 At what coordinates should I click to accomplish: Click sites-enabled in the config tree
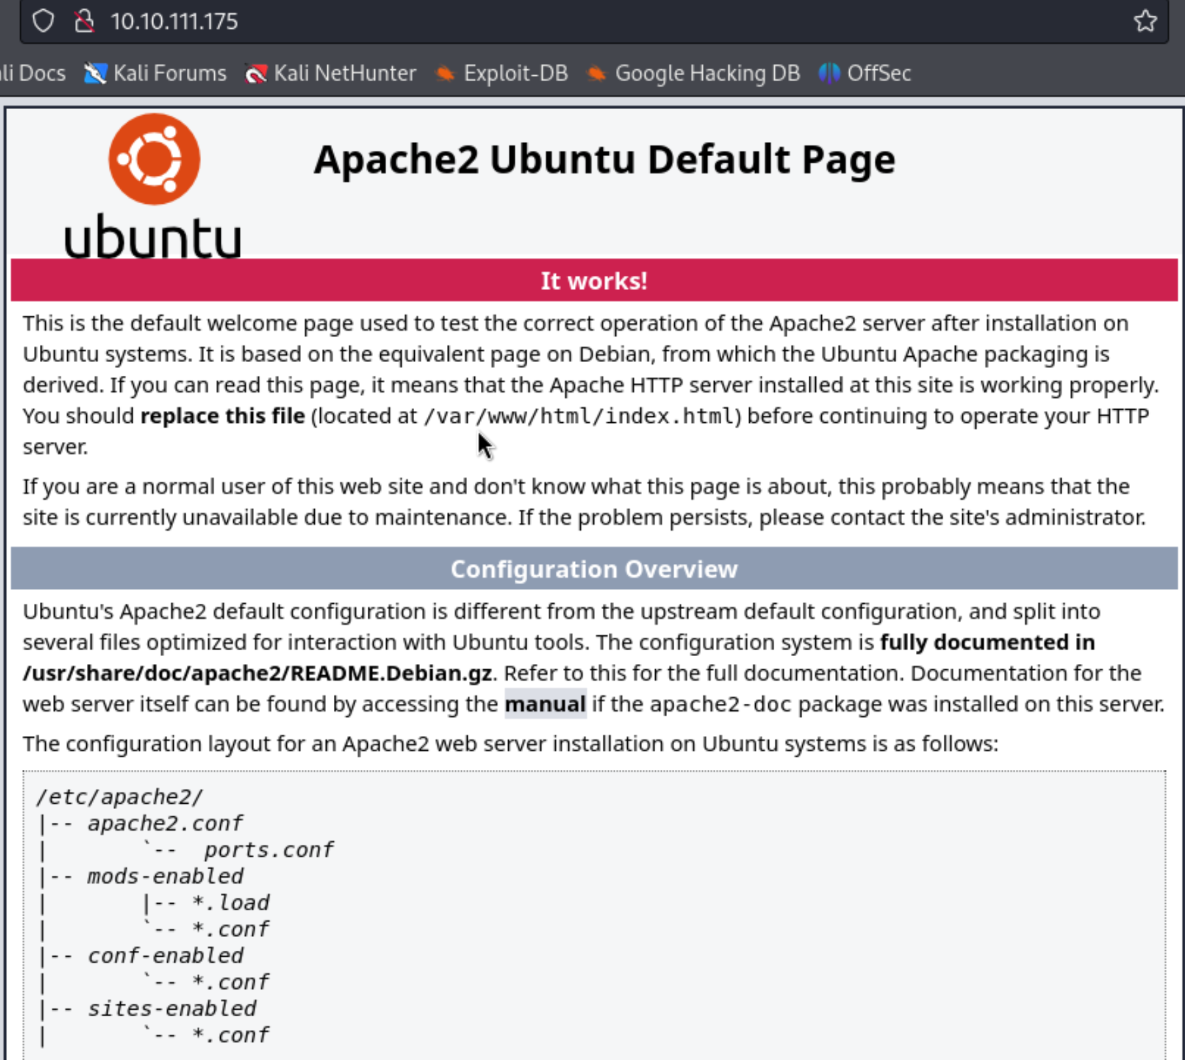[171, 1008]
